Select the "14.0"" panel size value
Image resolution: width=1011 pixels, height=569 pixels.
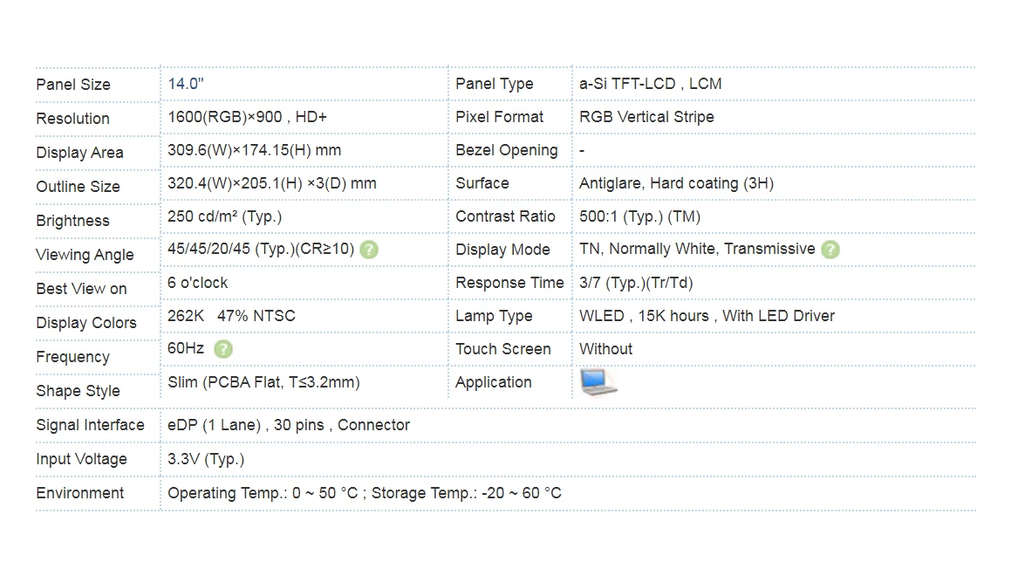pyautogui.click(x=186, y=84)
